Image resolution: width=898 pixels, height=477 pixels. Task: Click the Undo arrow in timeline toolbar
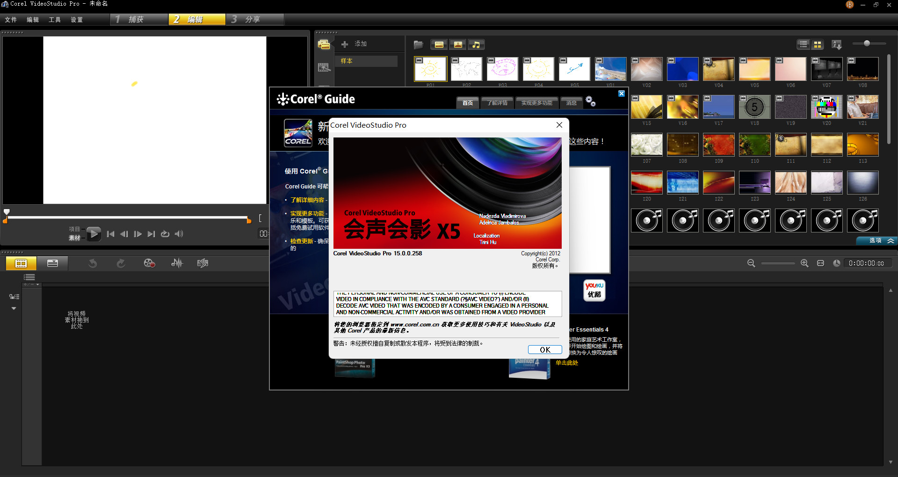pyautogui.click(x=93, y=263)
